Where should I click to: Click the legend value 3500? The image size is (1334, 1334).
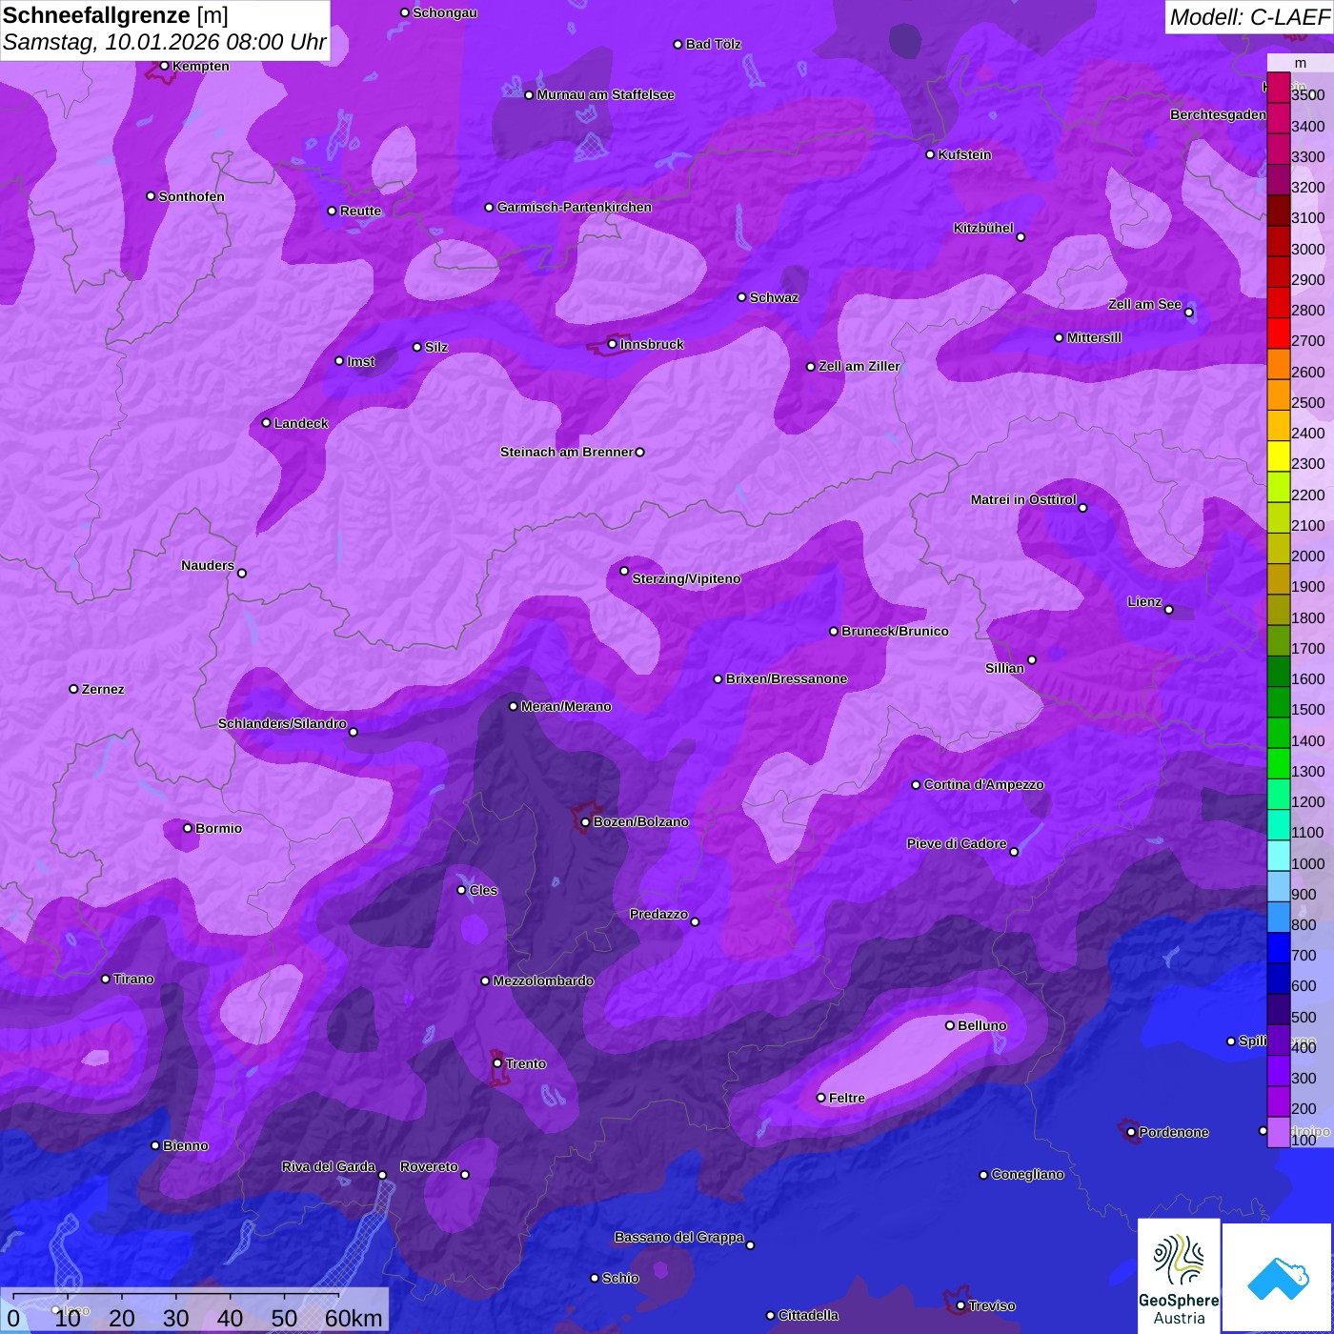tap(1307, 95)
